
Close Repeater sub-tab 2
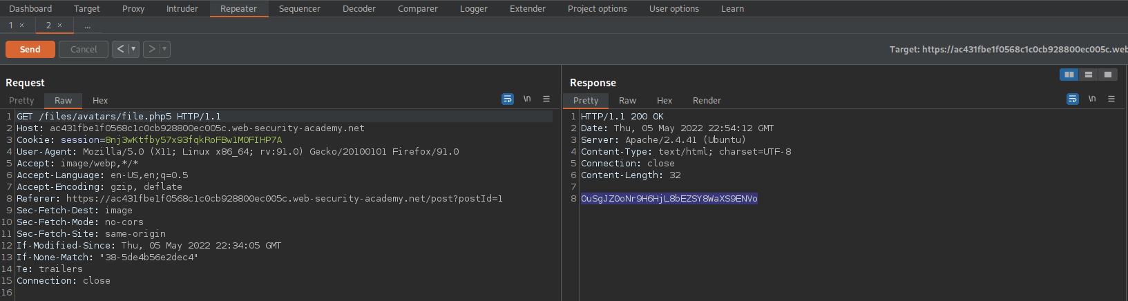[x=59, y=25]
